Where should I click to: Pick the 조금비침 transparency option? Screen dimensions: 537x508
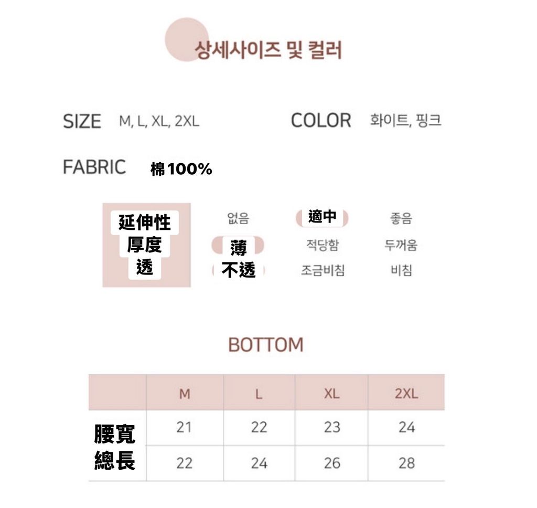323,270
